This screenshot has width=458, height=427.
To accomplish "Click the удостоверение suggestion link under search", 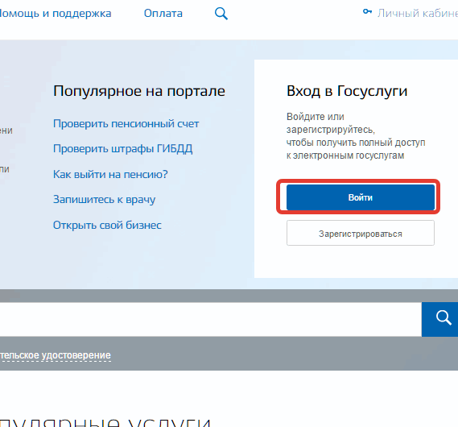I will pos(56,355).
